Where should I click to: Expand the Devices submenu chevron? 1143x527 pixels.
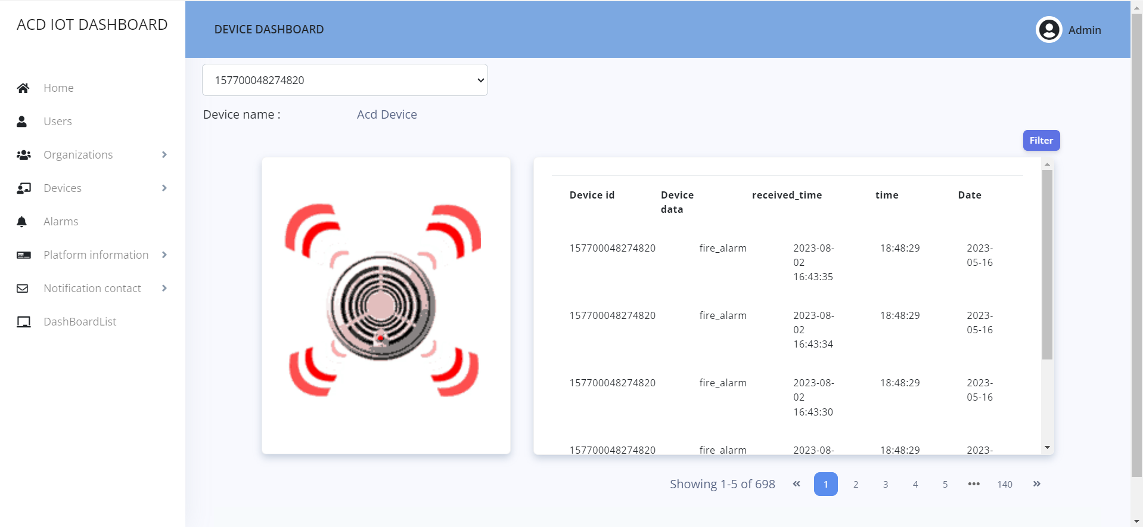click(164, 188)
